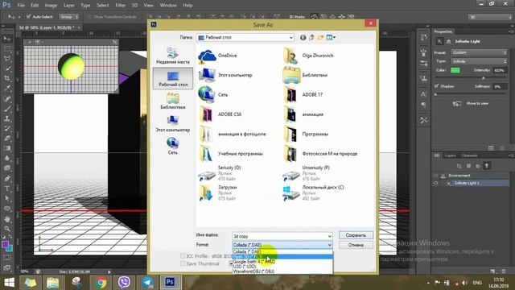Click the Сохранить save button
515x290 pixels.
pos(356,235)
